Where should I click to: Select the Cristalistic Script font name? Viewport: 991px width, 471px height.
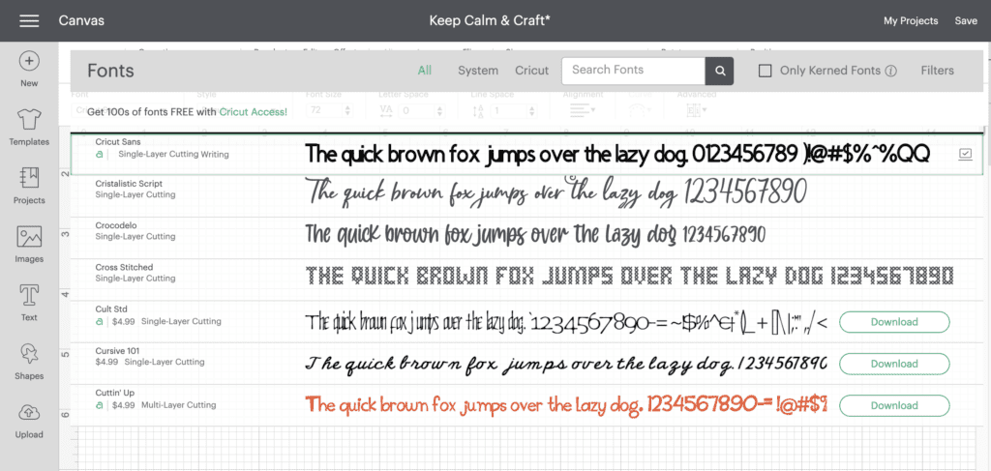[129, 184]
